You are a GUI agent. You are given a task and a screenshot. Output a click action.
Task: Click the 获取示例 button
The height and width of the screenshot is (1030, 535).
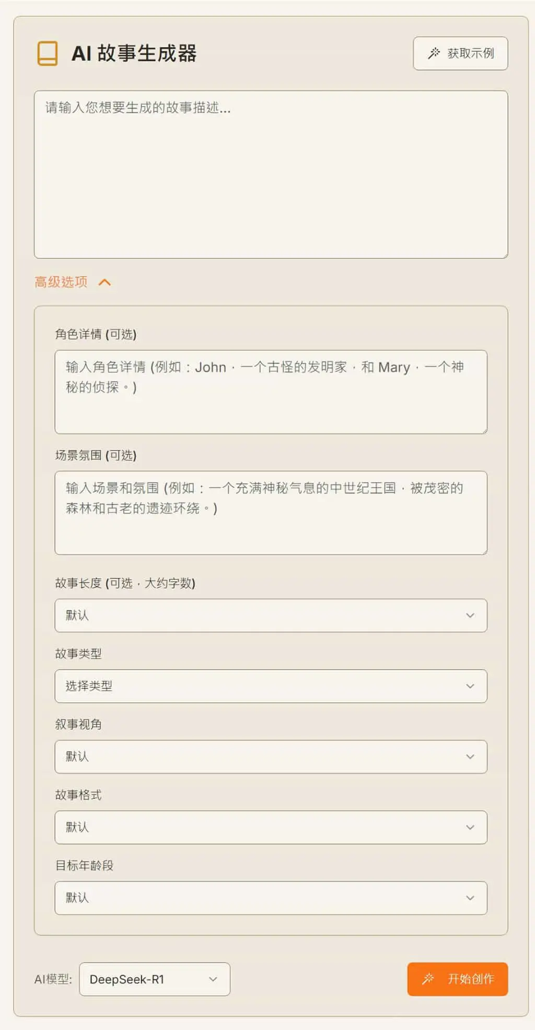pyautogui.click(x=460, y=53)
